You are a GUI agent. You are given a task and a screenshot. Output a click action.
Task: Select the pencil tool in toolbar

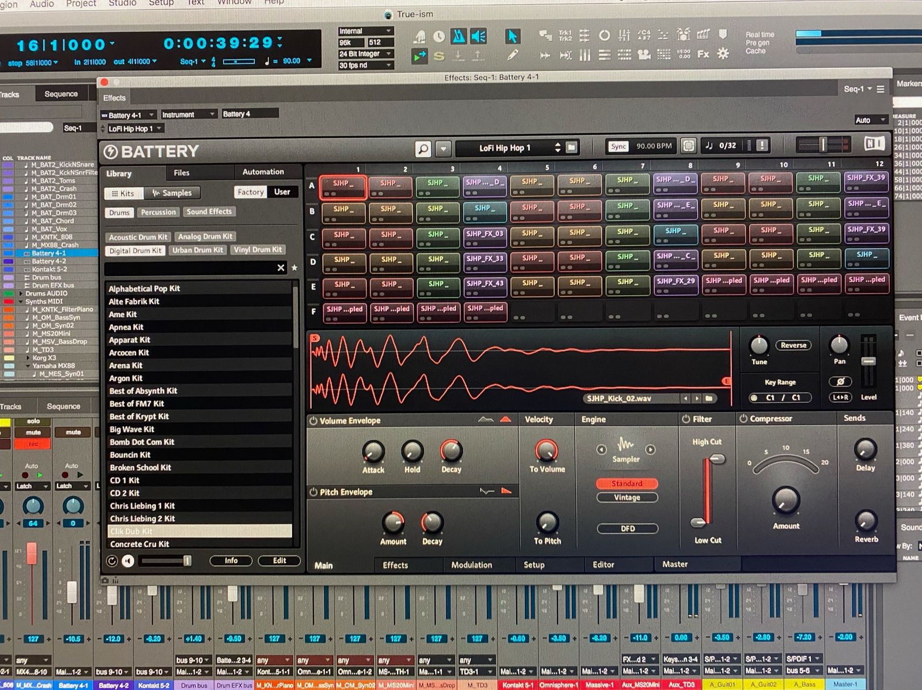point(512,55)
